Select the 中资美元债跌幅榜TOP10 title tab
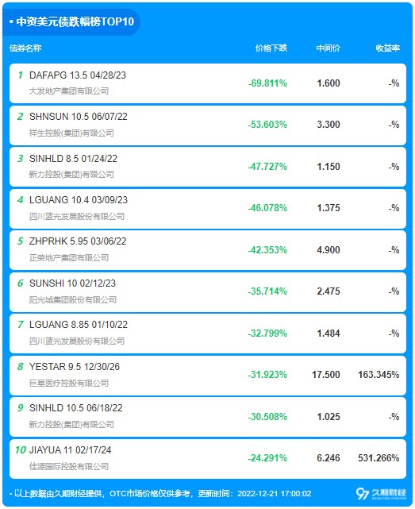 pos(71,21)
